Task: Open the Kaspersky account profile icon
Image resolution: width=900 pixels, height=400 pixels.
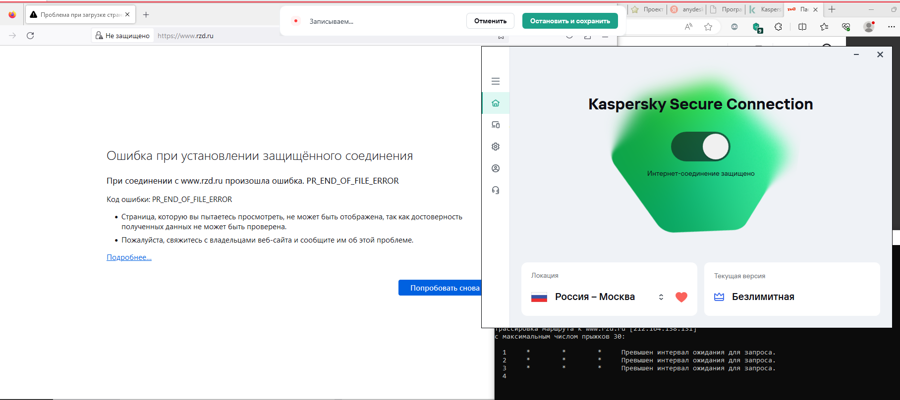Action: click(496, 168)
